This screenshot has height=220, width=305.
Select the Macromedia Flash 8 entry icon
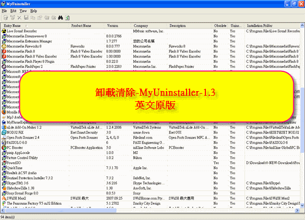tap(4, 51)
